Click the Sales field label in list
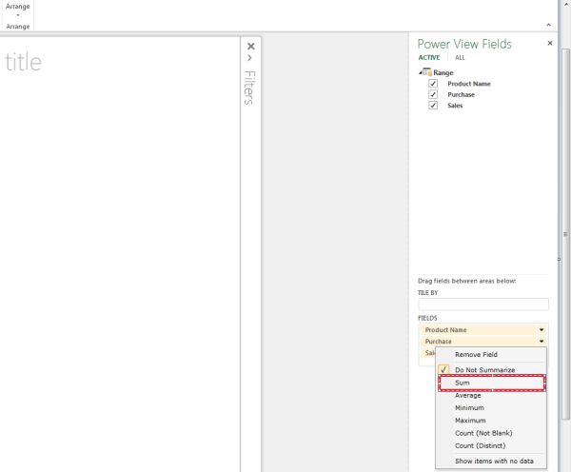Image resolution: width=571 pixels, height=472 pixels. pyautogui.click(x=455, y=106)
